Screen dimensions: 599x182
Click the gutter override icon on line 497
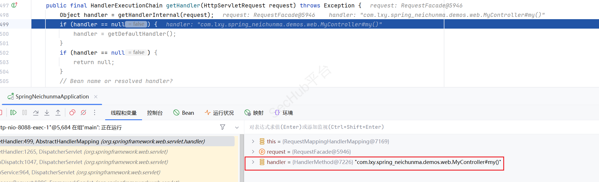click(14, 5)
